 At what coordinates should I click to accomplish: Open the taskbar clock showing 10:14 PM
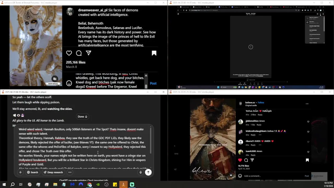click(328, 185)
